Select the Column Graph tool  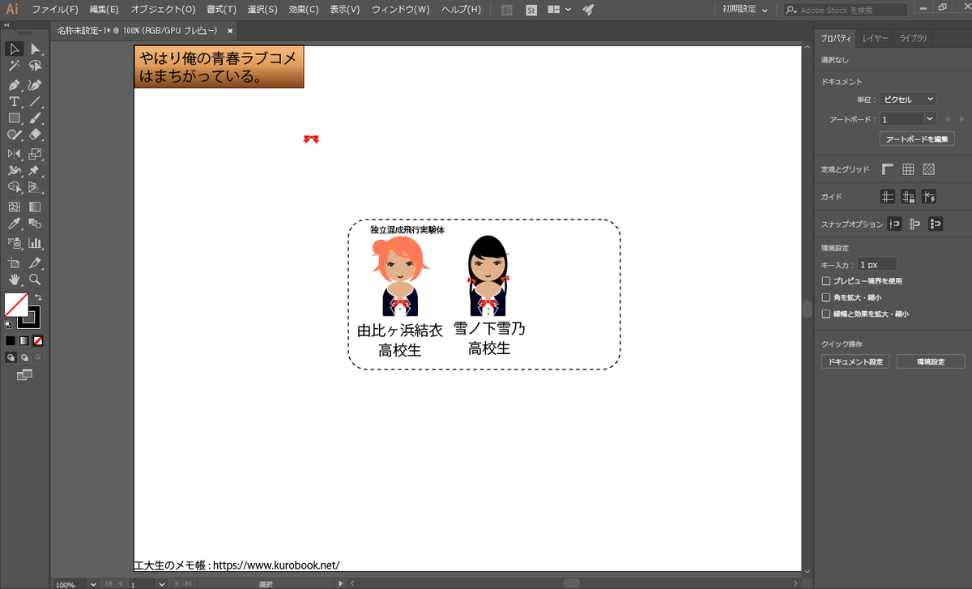coord(35,242)
